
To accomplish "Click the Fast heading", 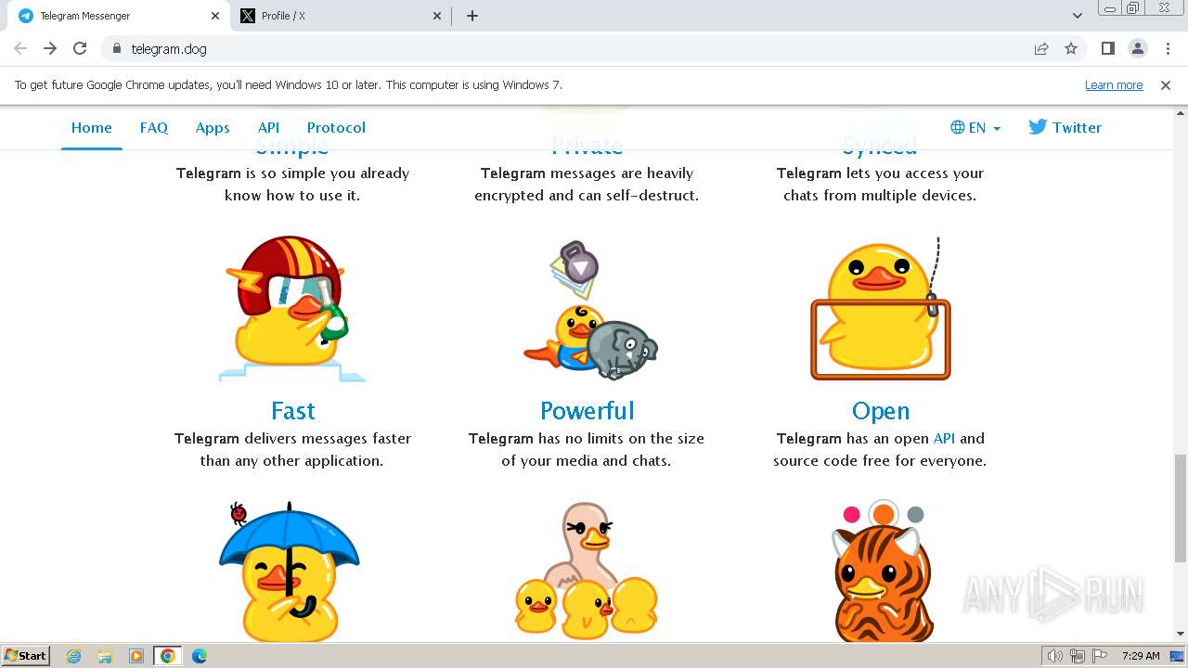I will (x=293, y=411).
